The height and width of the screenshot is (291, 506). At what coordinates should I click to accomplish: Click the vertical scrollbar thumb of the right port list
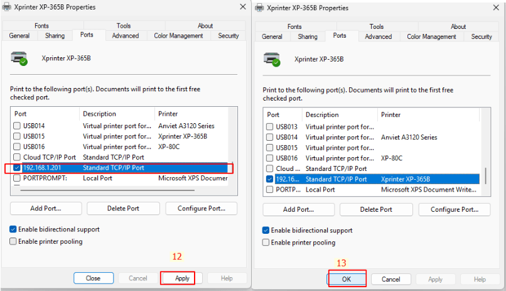[x=485, y=176]
